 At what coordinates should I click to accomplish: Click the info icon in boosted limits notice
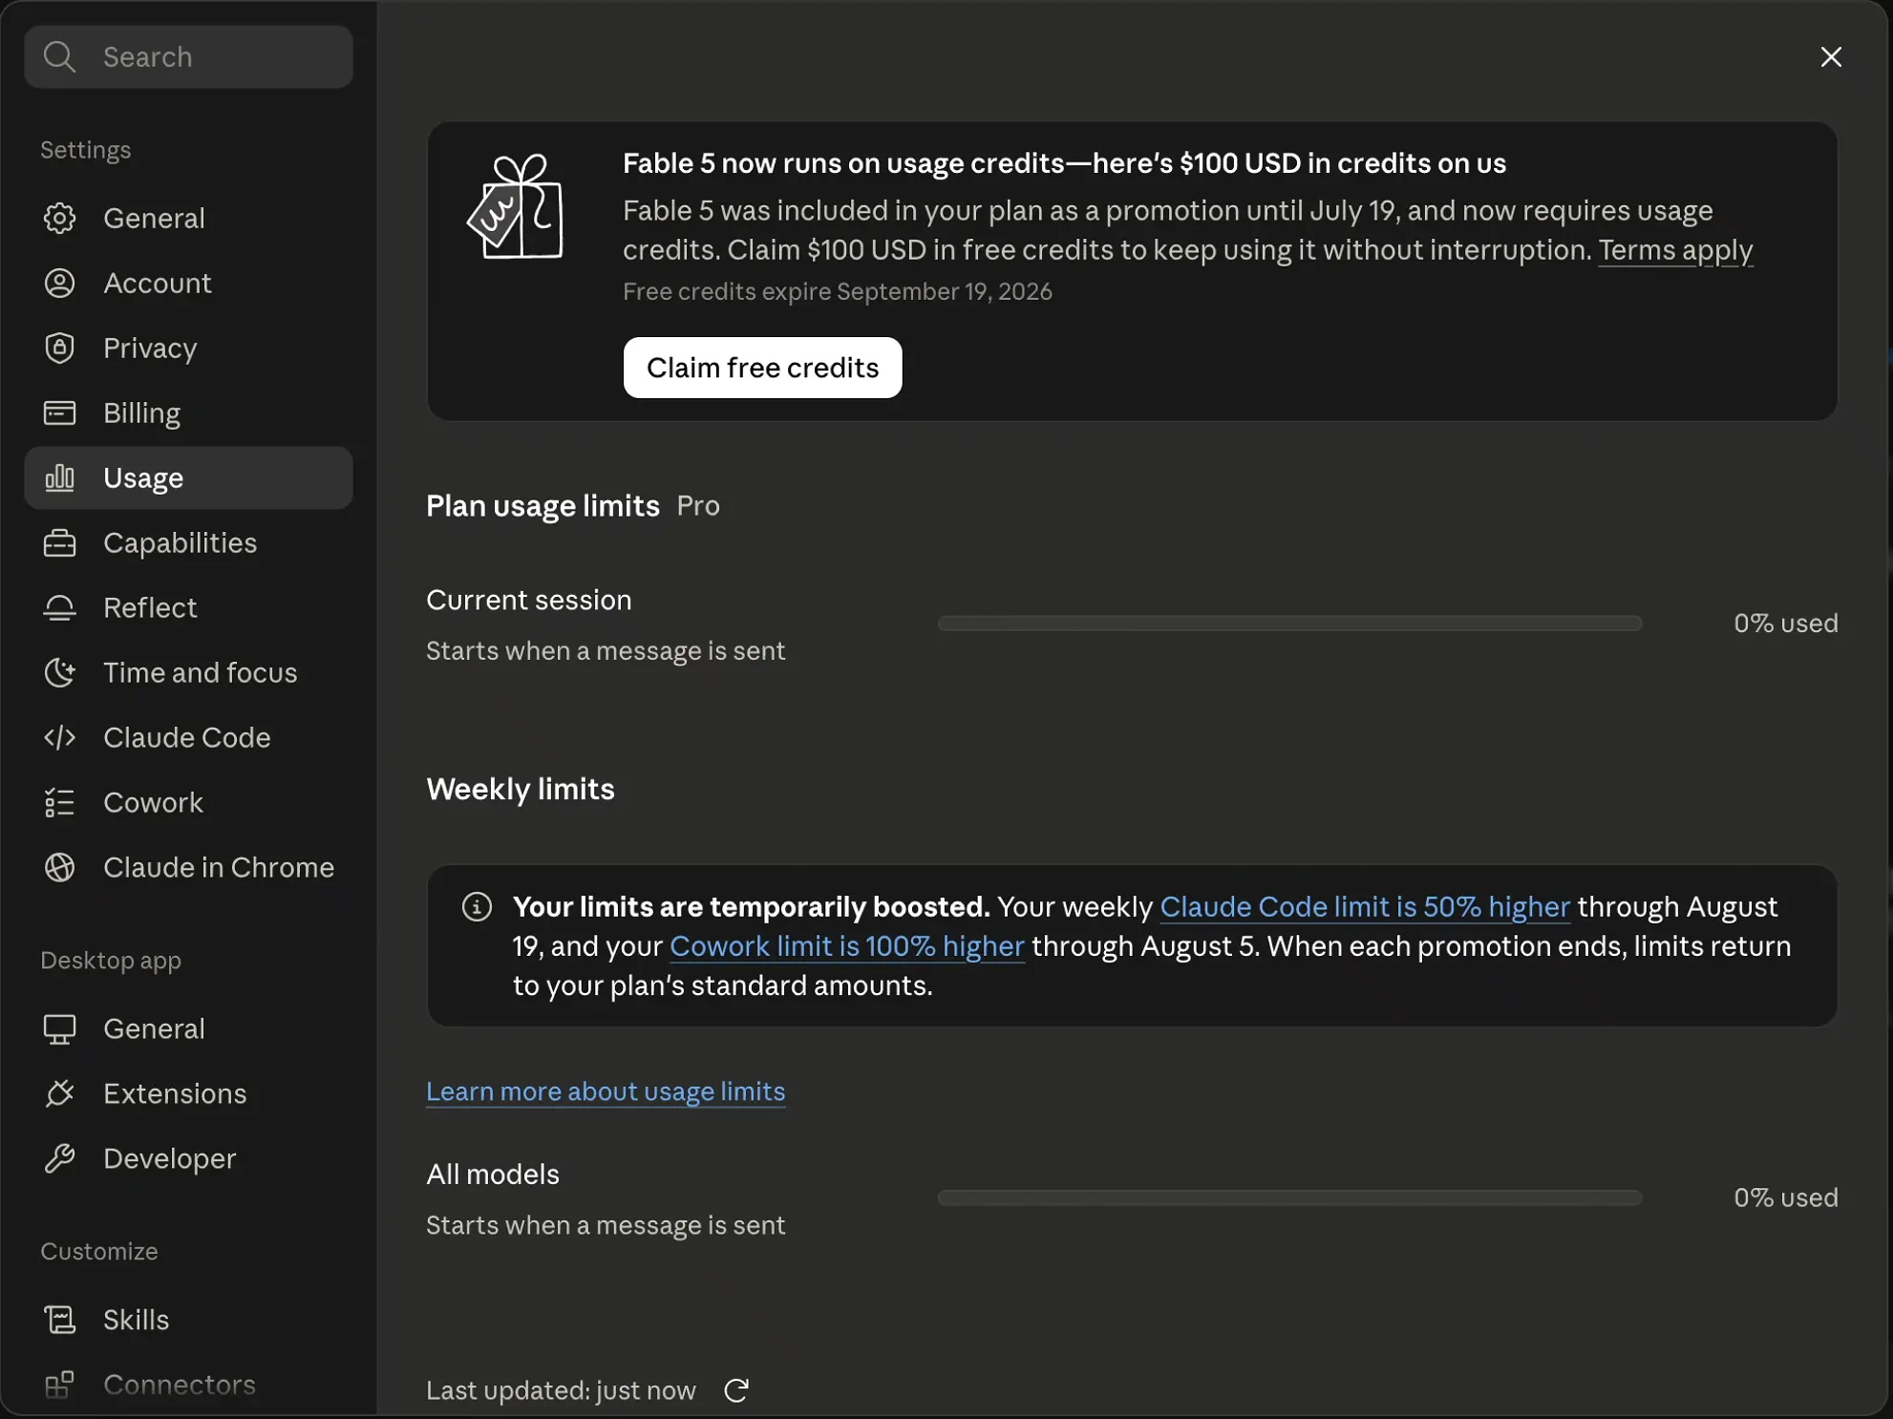click(x=477, y=906)
